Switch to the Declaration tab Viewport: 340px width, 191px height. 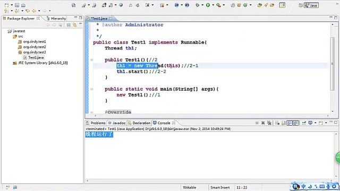point(139,123)
